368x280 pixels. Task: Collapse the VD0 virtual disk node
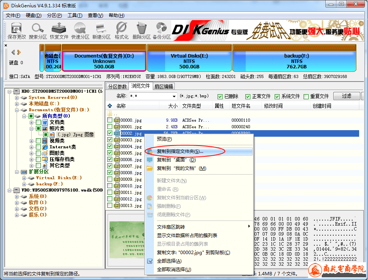coord(9,190)
